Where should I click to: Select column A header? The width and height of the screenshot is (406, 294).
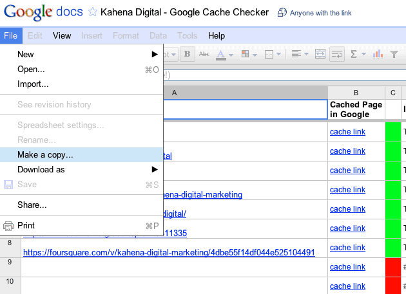pos(246,93)
